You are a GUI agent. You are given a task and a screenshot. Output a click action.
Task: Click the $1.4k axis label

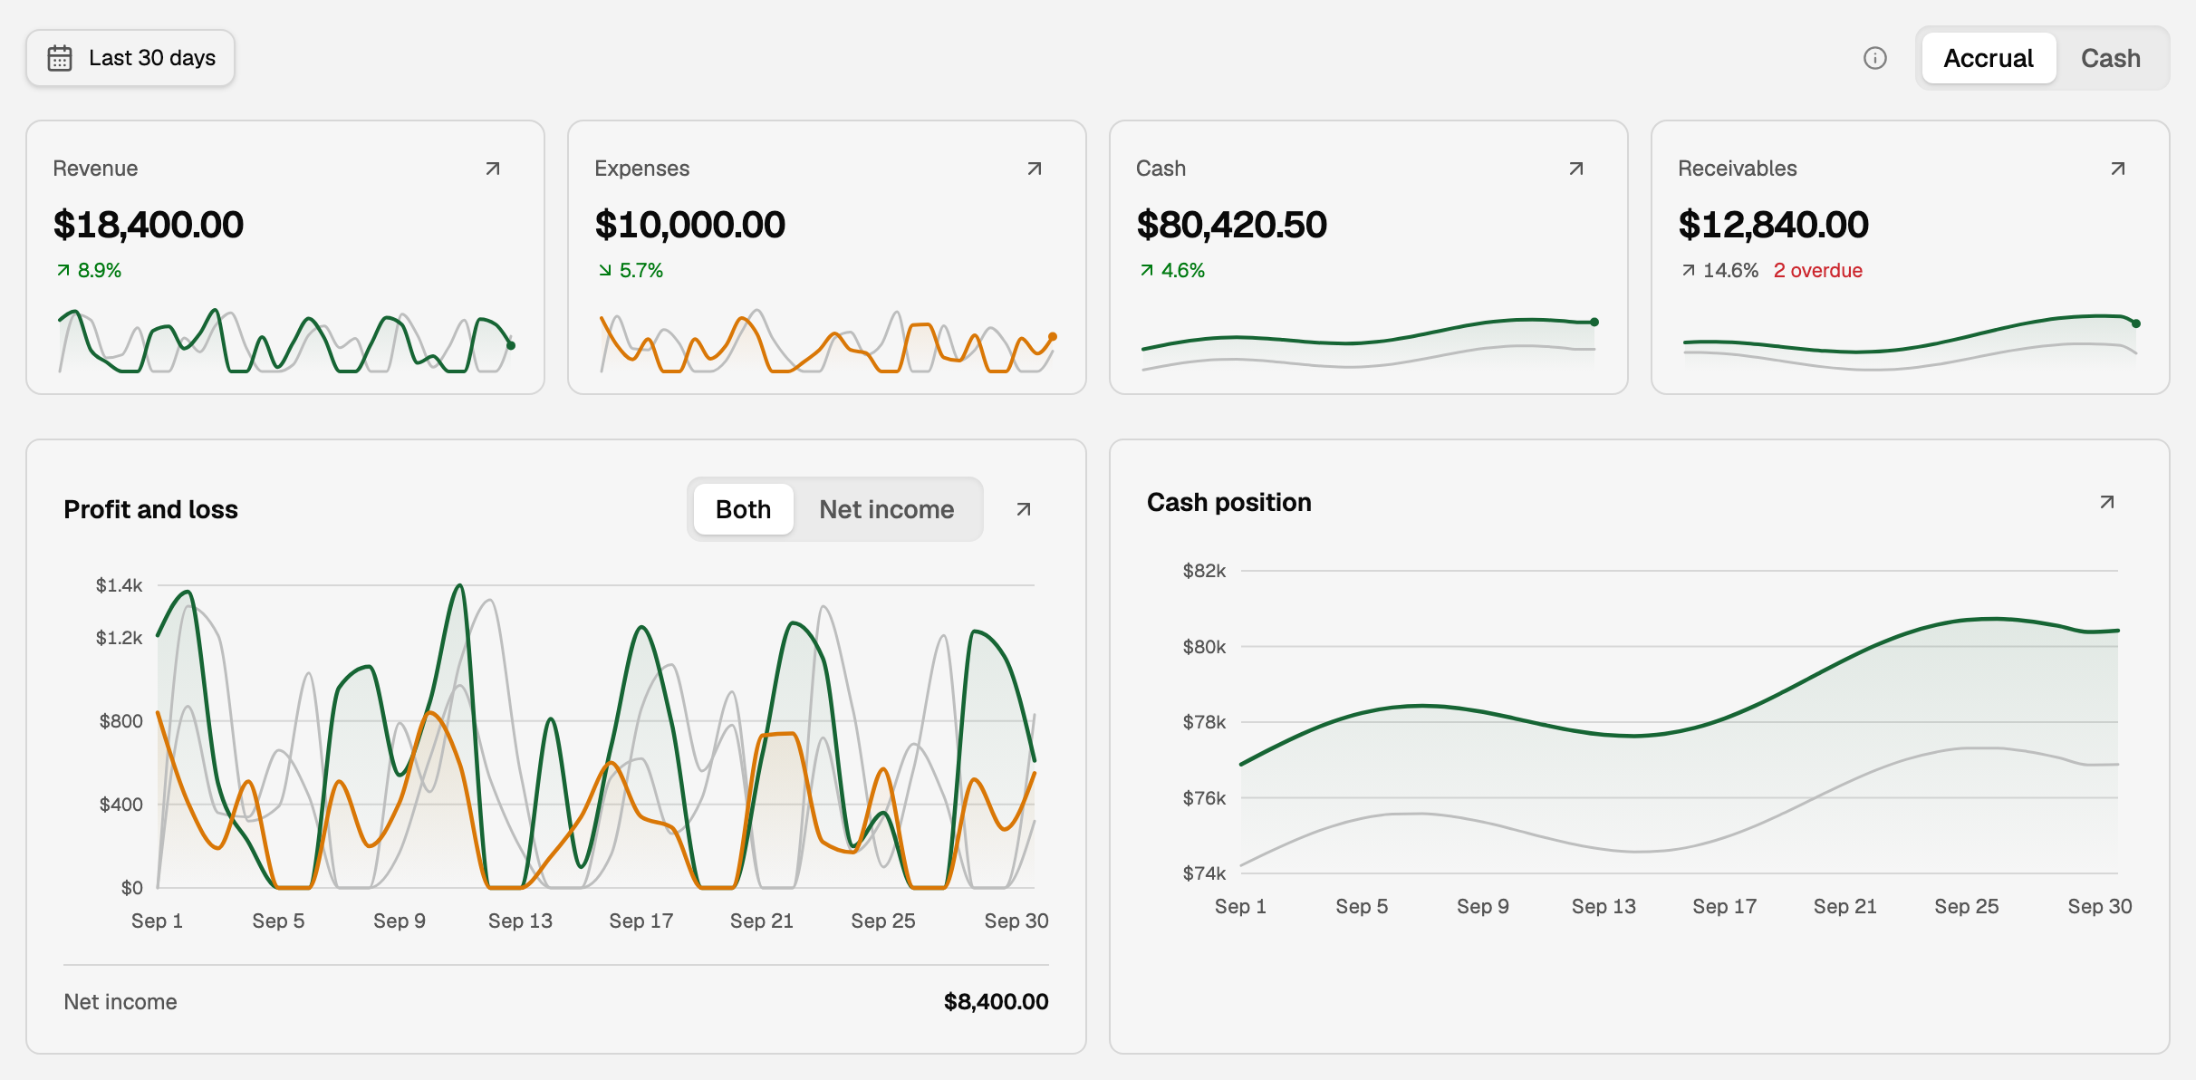click(119, 585)
